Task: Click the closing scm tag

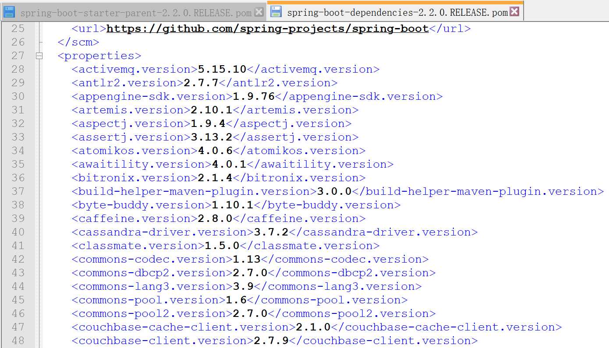Action: (x=78, y=42)
